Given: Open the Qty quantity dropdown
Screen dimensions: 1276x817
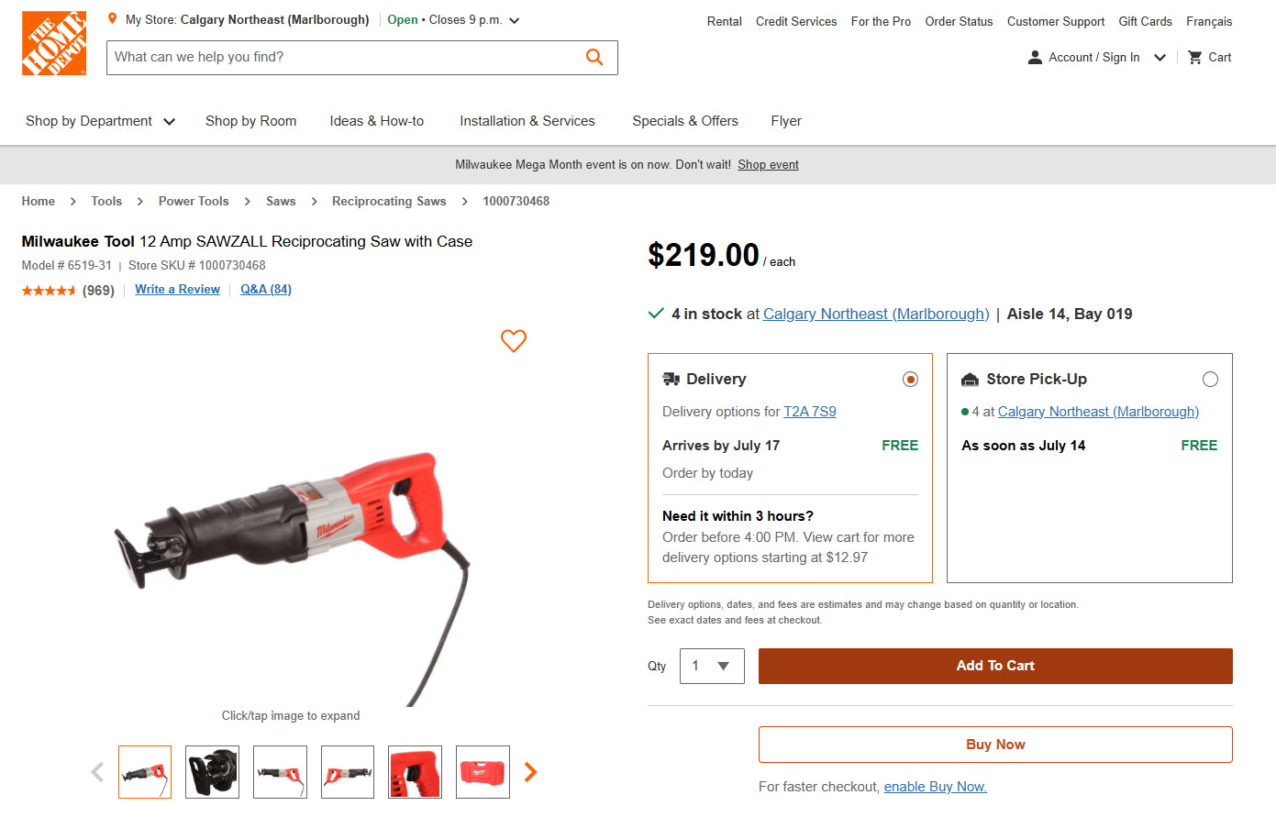Looking at the screenshot, I should (712, 666).
